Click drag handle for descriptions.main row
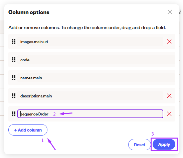Viewport: 183px width, 158px height. (x=14, y=96)
